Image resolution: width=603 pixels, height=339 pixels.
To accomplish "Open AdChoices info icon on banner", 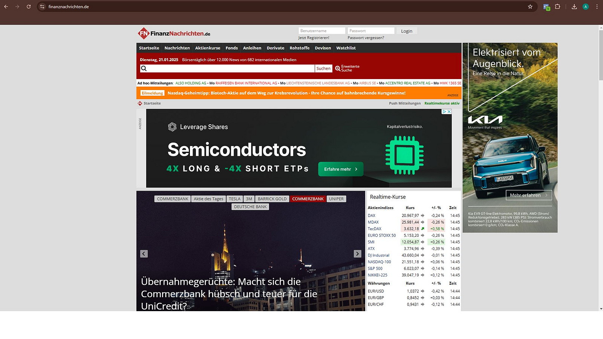I will pyautogui.click(x=444, y=111).
